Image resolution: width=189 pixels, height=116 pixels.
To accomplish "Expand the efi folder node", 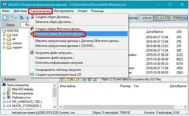I will [4, 39].
